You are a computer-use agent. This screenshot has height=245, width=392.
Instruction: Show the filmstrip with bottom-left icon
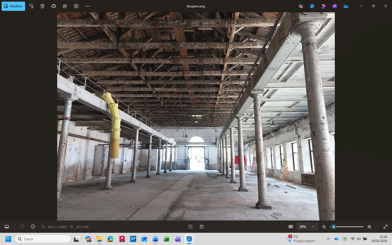[x=7, y=227]
